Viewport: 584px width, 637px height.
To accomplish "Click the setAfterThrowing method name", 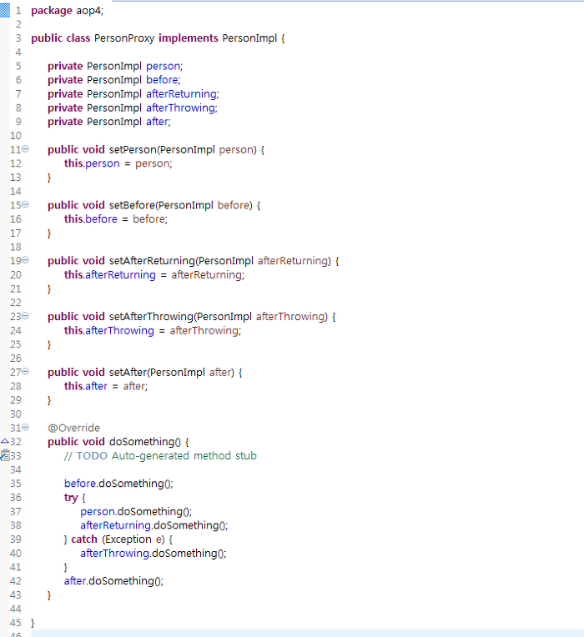I will point(151,317).
